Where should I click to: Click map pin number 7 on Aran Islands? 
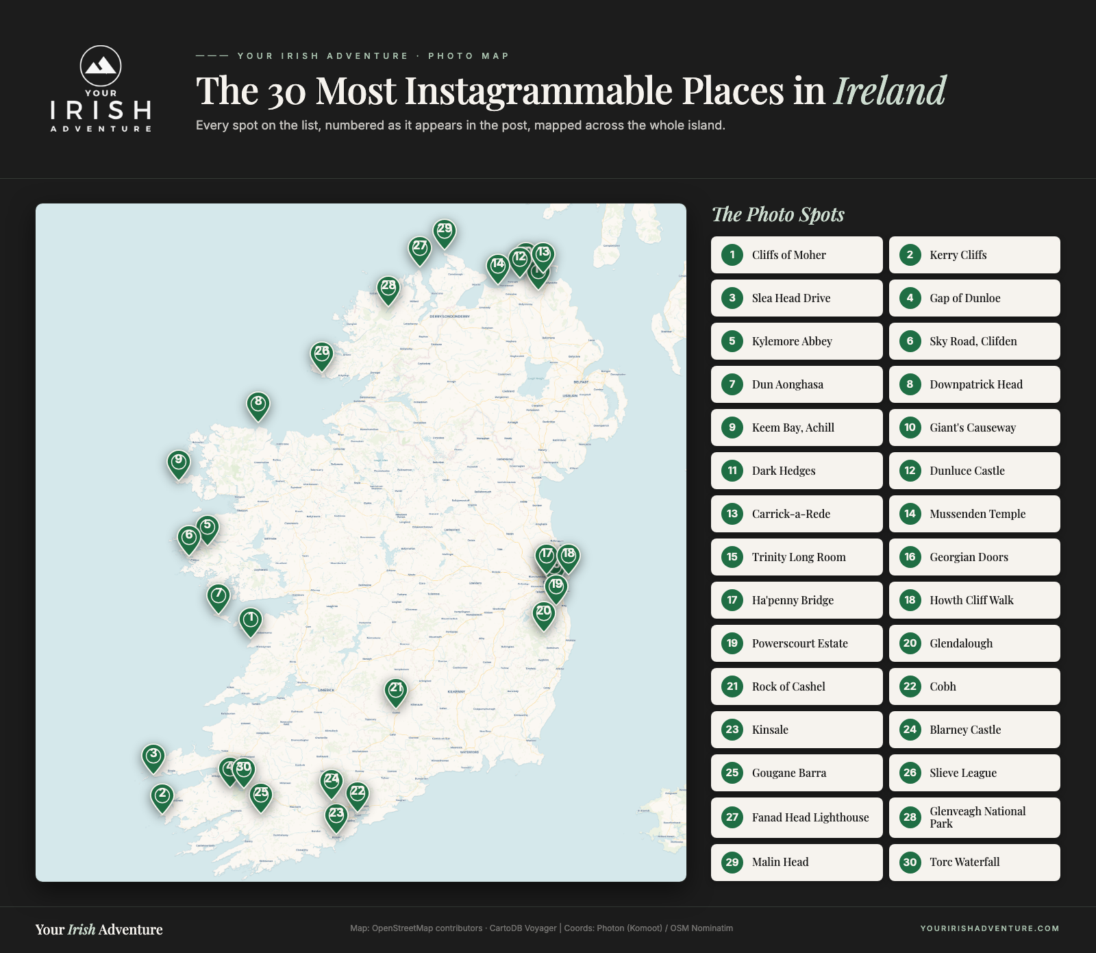[x=219, y=598]
